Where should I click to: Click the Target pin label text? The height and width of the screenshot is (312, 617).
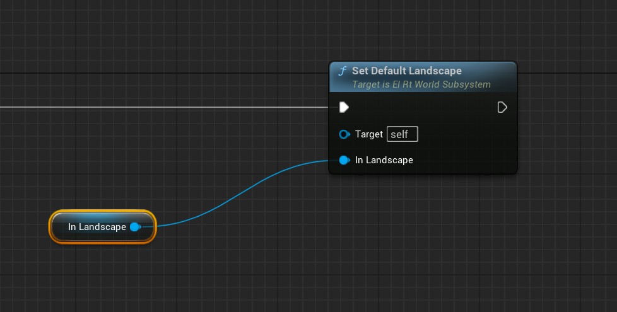pos(368,134)
